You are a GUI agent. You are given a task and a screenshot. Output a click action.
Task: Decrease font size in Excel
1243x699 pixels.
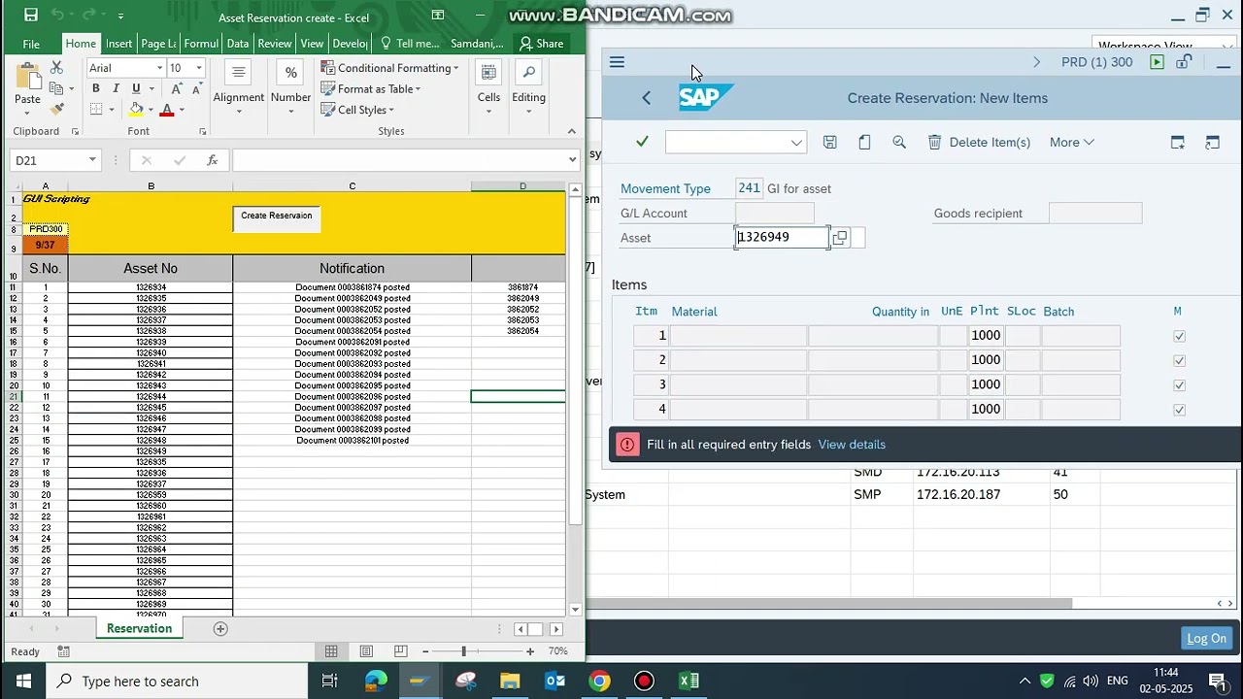(197, 88)
